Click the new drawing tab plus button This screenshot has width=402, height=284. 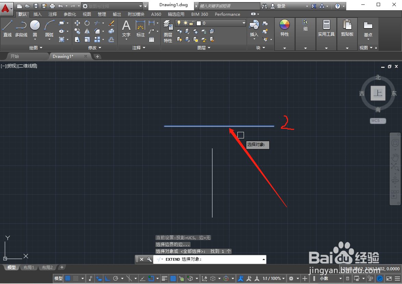point(98,57)
